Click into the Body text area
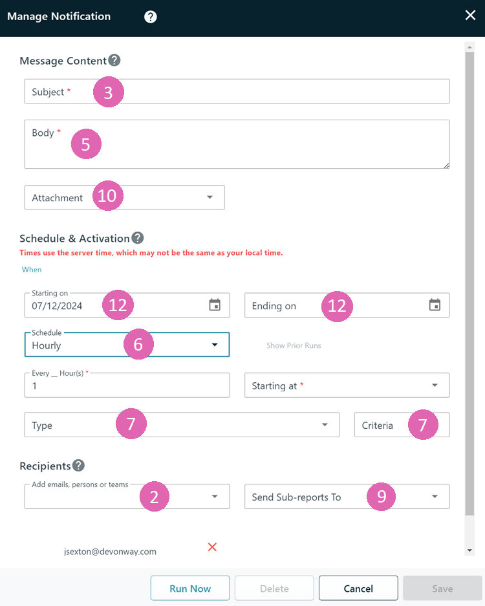This screenshot has width=485, height=606. [237, 144]
